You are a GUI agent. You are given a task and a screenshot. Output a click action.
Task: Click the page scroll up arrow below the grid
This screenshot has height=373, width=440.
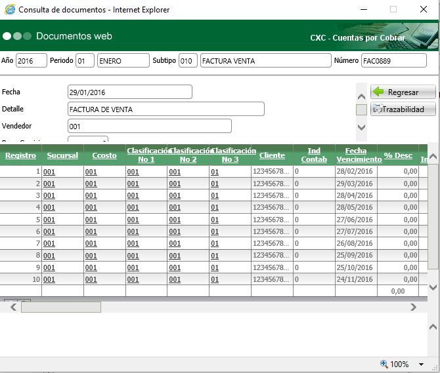click(x=433, y=327)
